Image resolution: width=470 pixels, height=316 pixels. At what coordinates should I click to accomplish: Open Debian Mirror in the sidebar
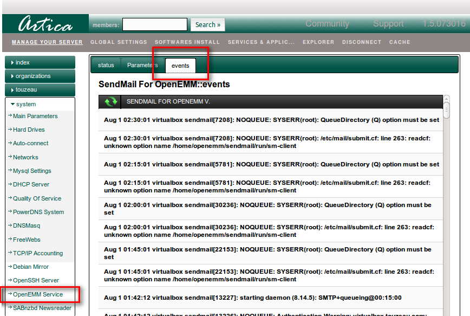pyautogui.click(x=30, y=267)
